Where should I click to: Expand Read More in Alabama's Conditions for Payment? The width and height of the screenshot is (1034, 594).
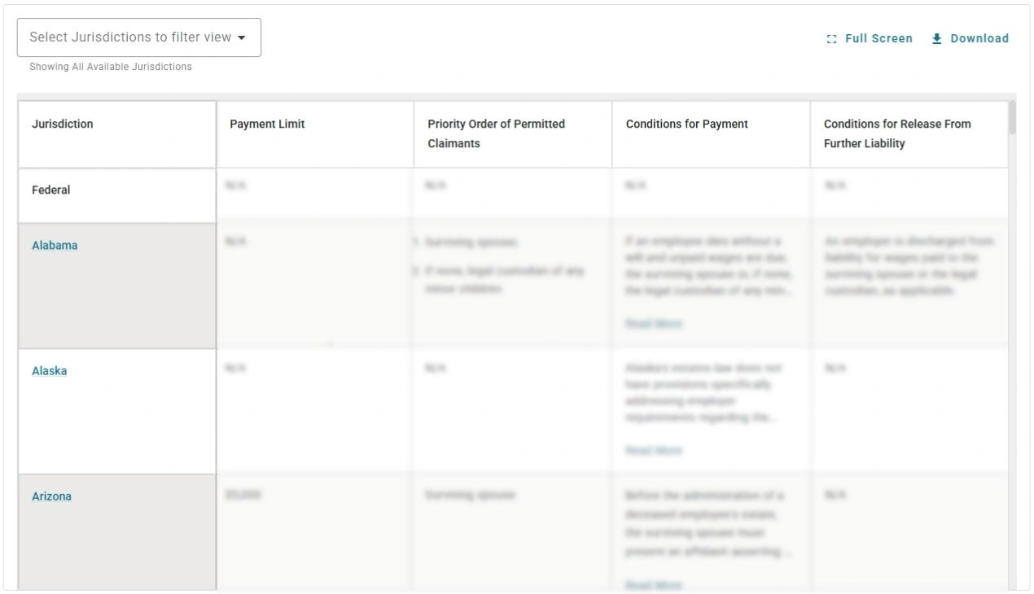click(652, 323)
